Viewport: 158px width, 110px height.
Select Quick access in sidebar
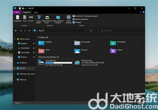pyautogui.click(x=23, y=39)
